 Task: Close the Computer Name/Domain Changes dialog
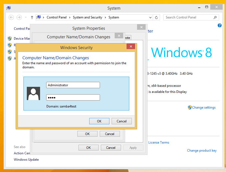coord(119,36)
